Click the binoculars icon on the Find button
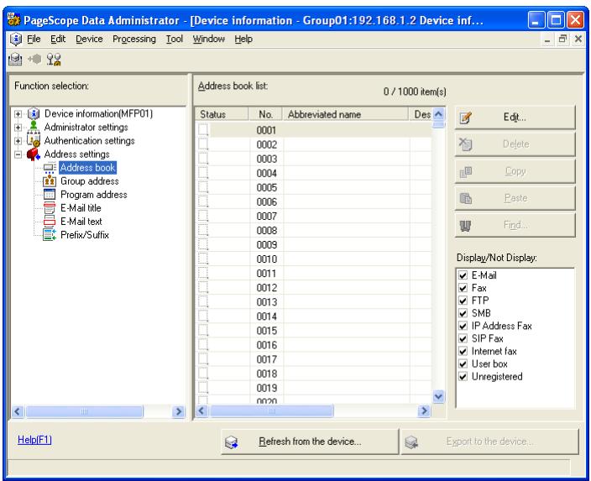The width and height of the screenshot is (591, 481). click(x=465, y=226)
